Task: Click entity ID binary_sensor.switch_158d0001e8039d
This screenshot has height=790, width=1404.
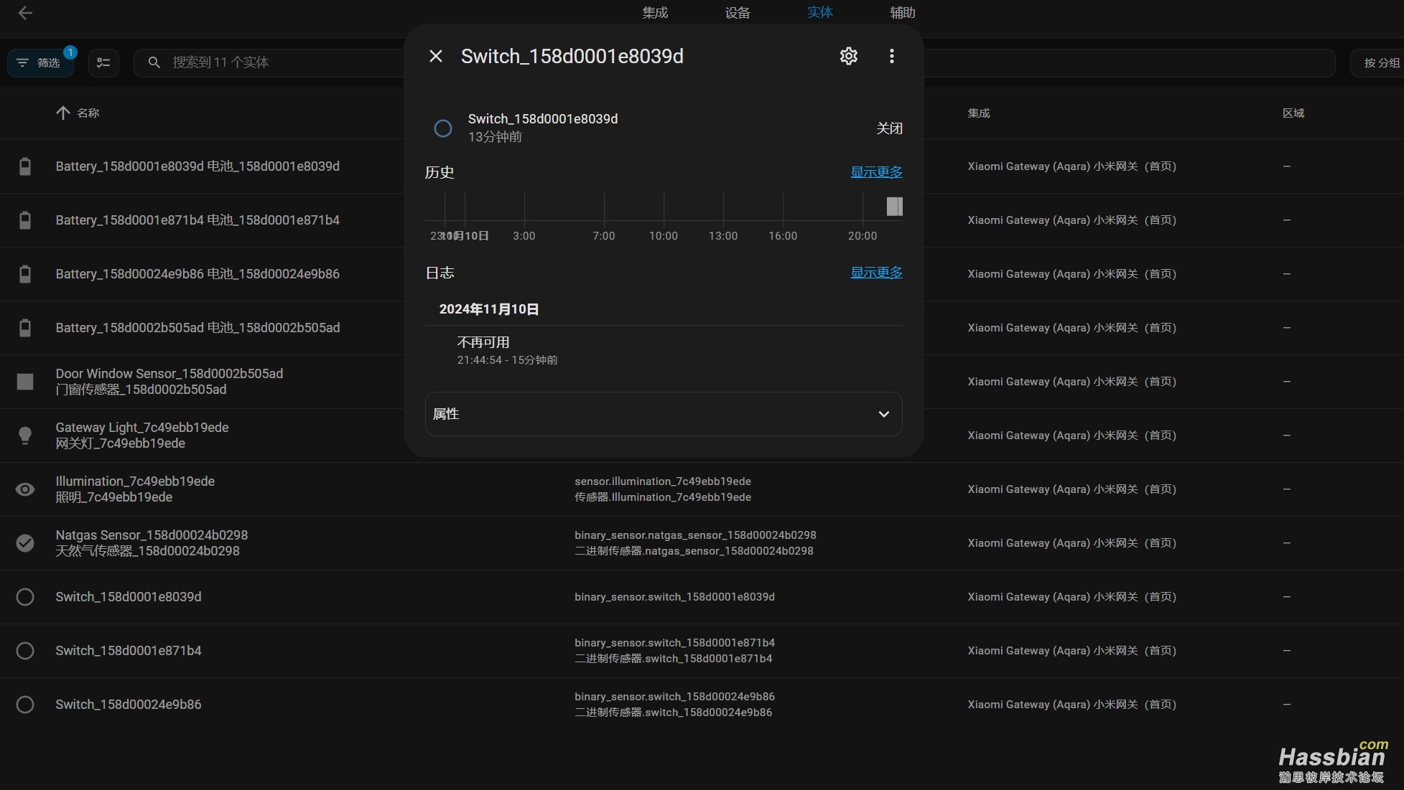Action: pos(674,597)
